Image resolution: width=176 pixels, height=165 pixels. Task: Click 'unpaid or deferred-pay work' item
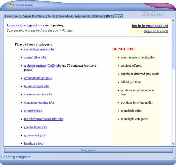[x=140, y=74]
